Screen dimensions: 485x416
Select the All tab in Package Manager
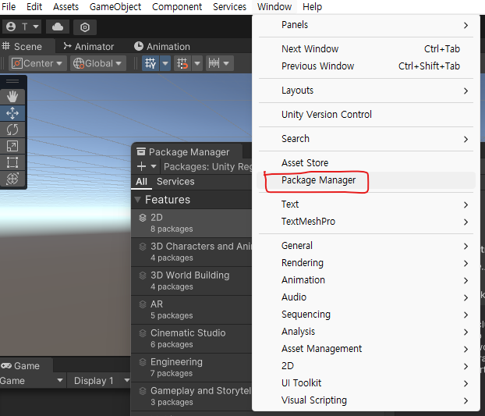tap(141, 181)
